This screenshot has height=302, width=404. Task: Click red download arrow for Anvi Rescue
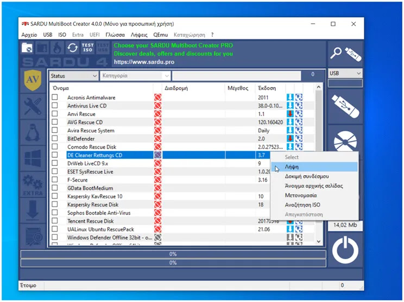click(290, 114)
